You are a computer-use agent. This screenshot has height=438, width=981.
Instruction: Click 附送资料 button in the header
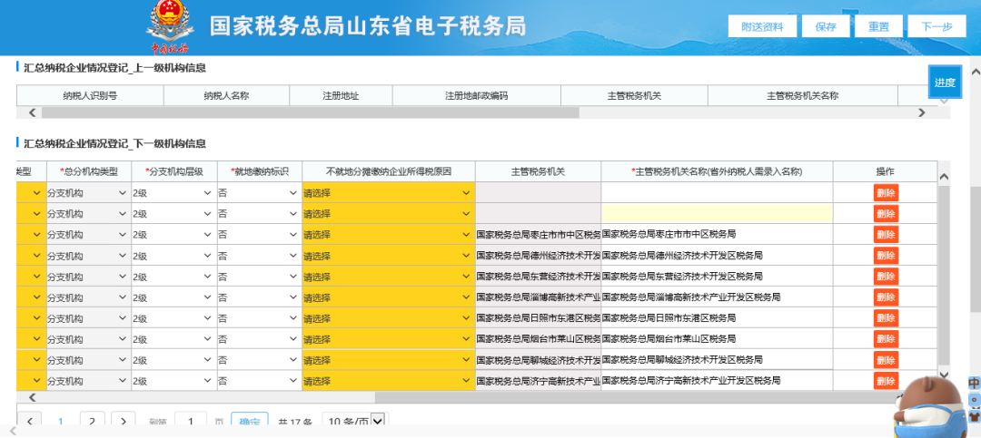762,27
